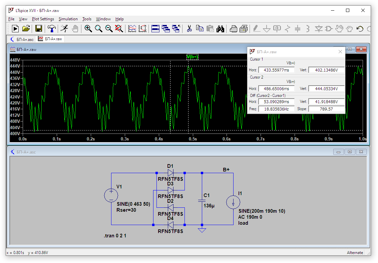Screen dimensions: 378x263
Task: Click the Cursor 2 Vert value field
Action: (326, 89)
